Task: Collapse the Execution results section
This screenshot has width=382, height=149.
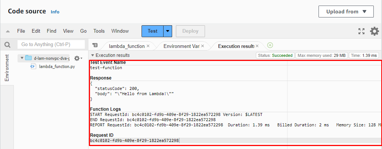Action: (x=93, y=55)
